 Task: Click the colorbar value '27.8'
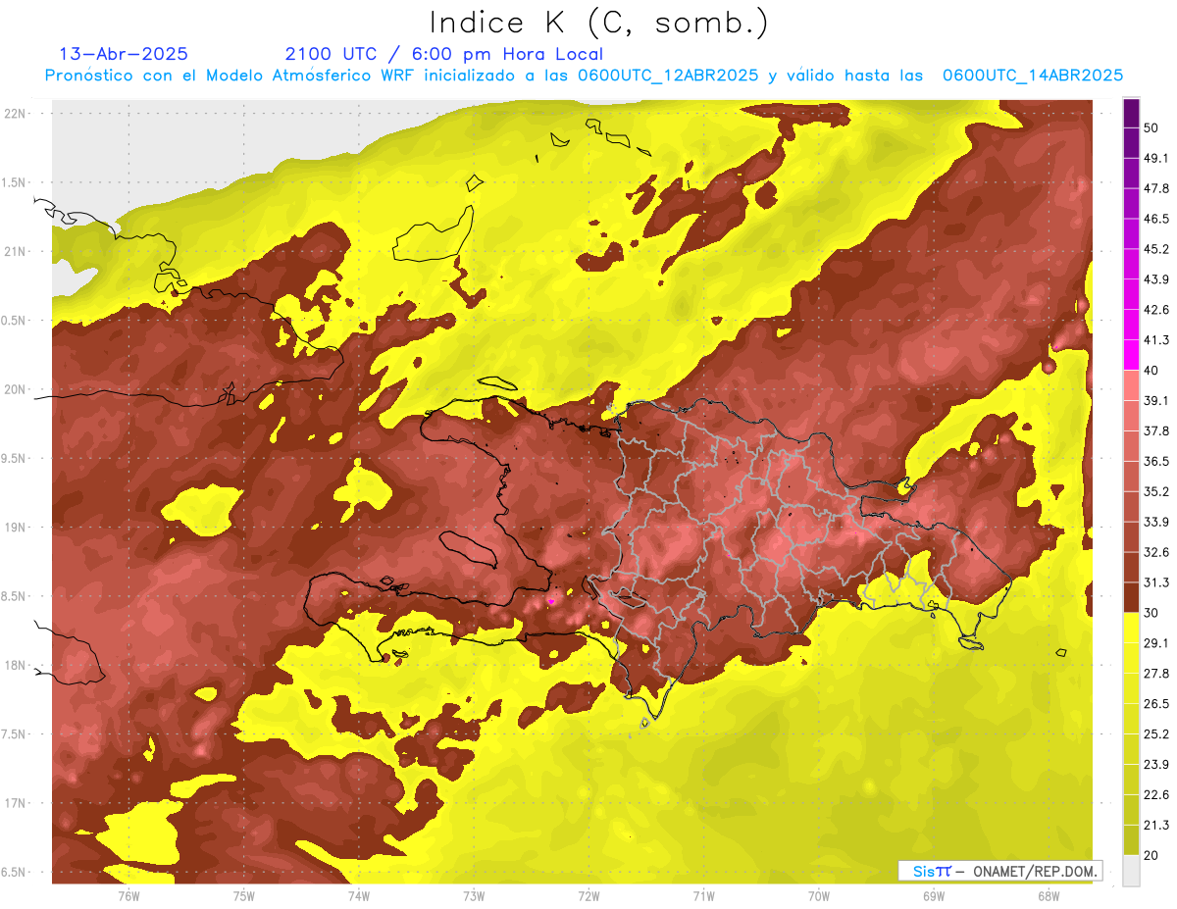click(x=1156, y=673)
